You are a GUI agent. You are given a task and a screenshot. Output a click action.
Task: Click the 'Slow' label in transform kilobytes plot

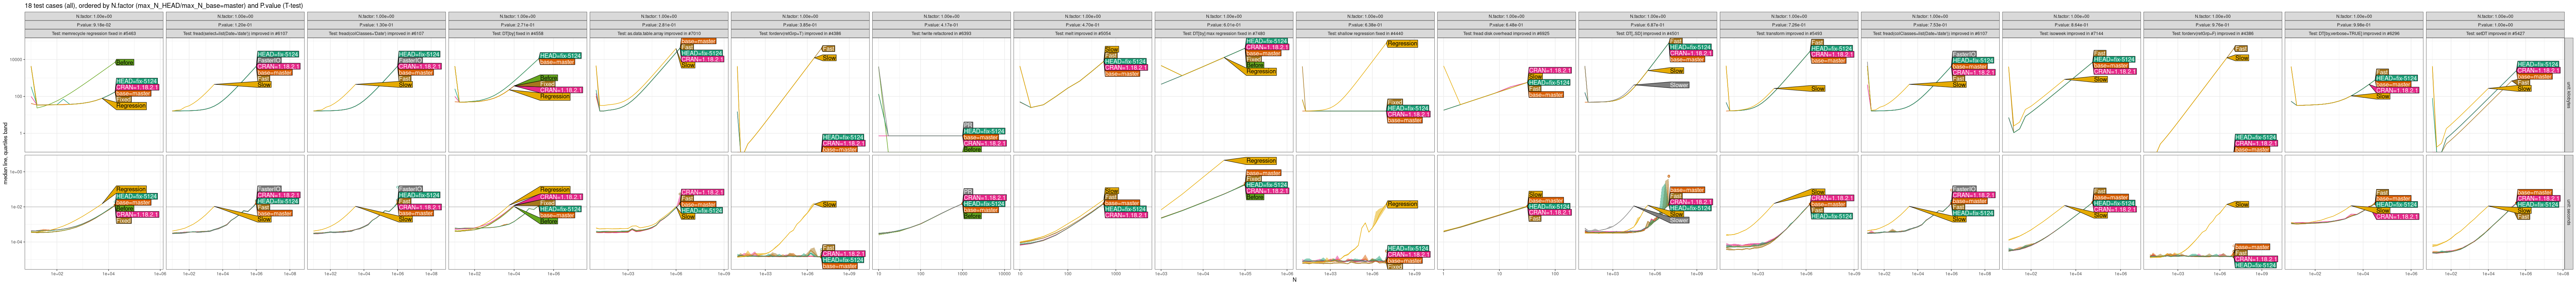(x=1818, y=89)
